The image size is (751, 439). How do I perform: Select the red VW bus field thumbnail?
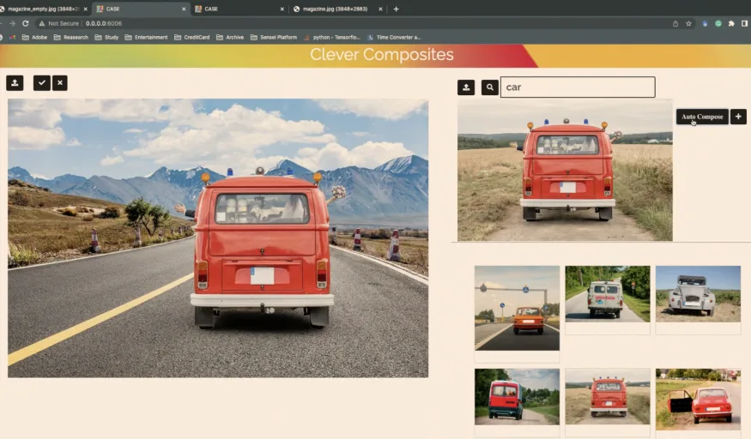click(608, 396)
